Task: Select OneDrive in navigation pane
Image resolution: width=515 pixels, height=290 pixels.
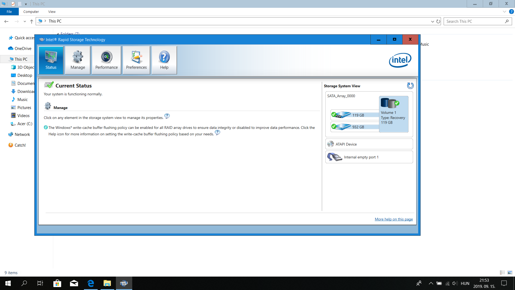Action: click(20, 48)
